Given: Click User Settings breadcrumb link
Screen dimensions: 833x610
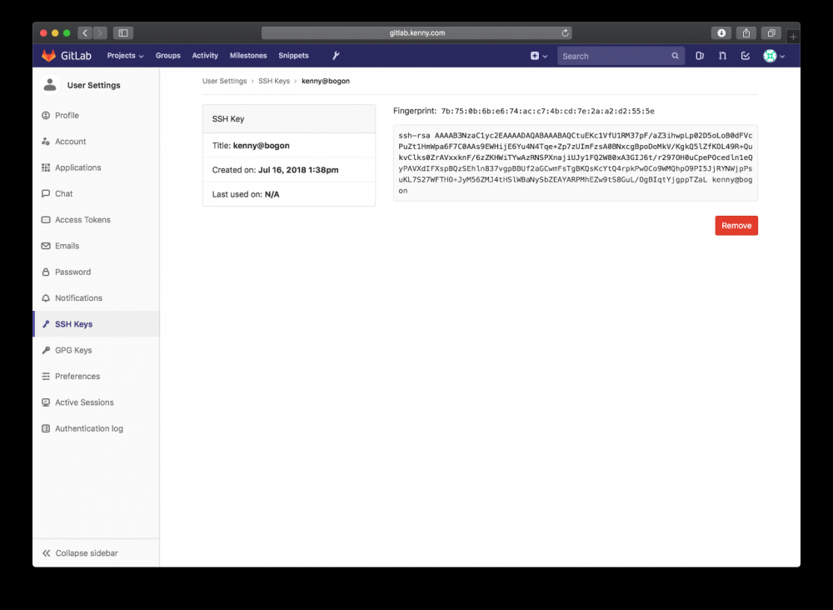Looking at the screenshot, I should pos(224,82).
